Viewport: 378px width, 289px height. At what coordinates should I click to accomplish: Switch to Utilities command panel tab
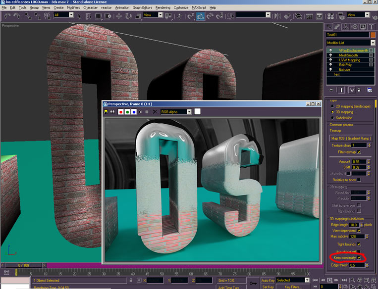pos(372,27)
